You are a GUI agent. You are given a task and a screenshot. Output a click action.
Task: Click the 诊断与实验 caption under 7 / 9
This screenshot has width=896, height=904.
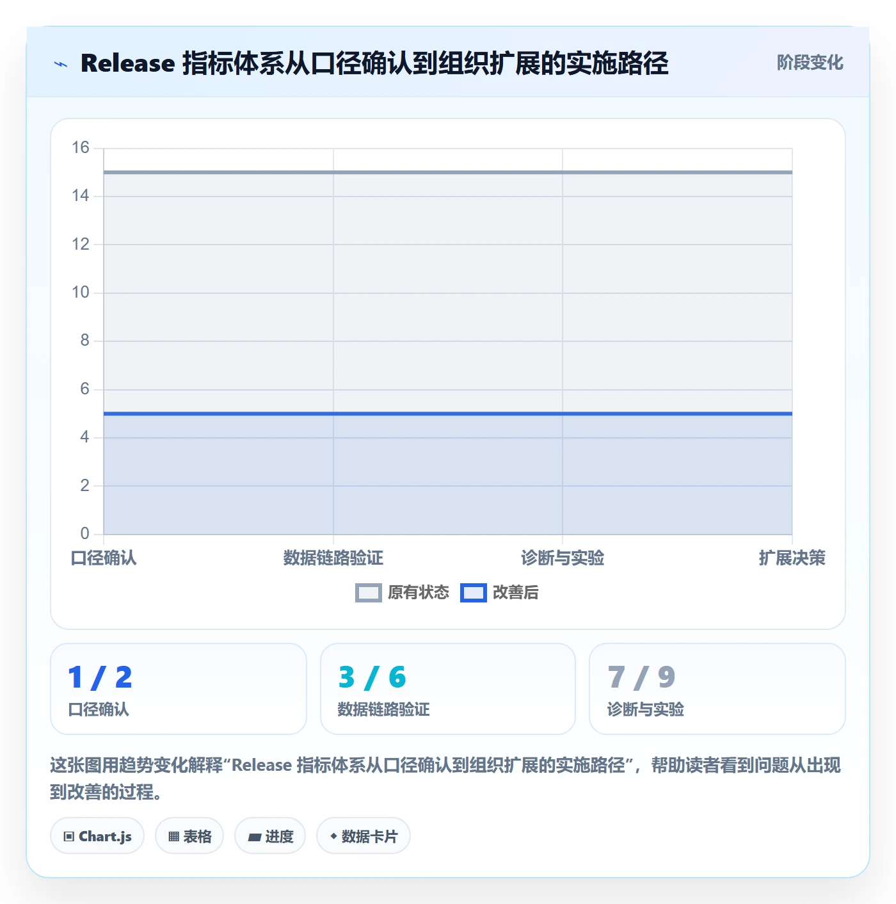pos(645,709)
